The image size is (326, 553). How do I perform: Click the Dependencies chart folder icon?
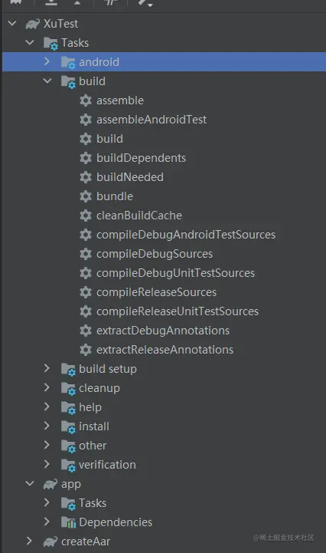(68, 522)
